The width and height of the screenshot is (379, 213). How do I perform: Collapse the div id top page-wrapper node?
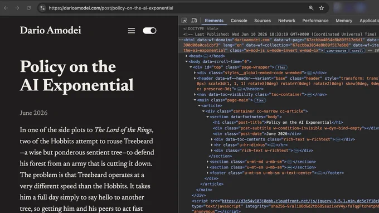point(191,67)
